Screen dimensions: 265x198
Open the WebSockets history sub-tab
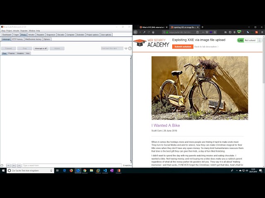point(33,39)
